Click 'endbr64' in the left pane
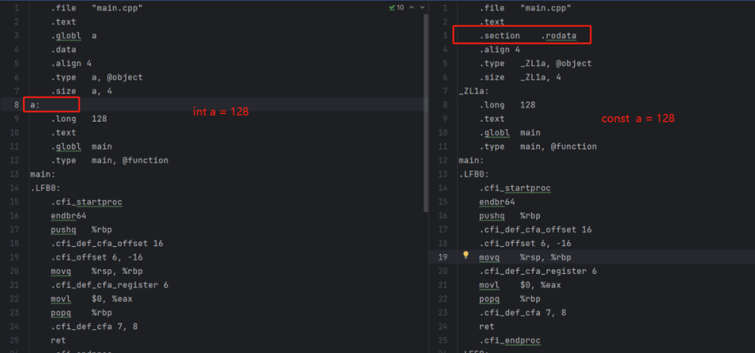 pos(69,216)
